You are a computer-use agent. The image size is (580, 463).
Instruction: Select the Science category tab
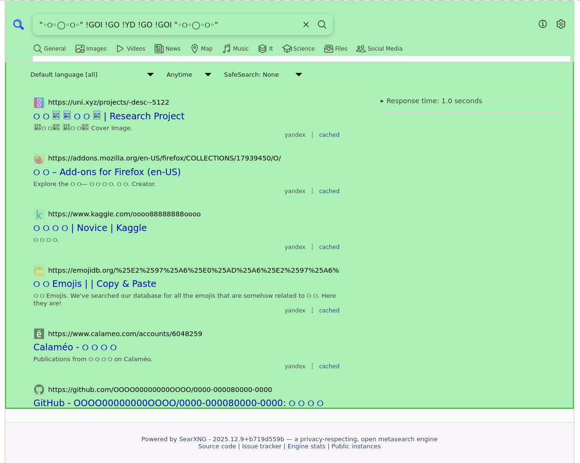pyautogui.click(x=299, y=49)
